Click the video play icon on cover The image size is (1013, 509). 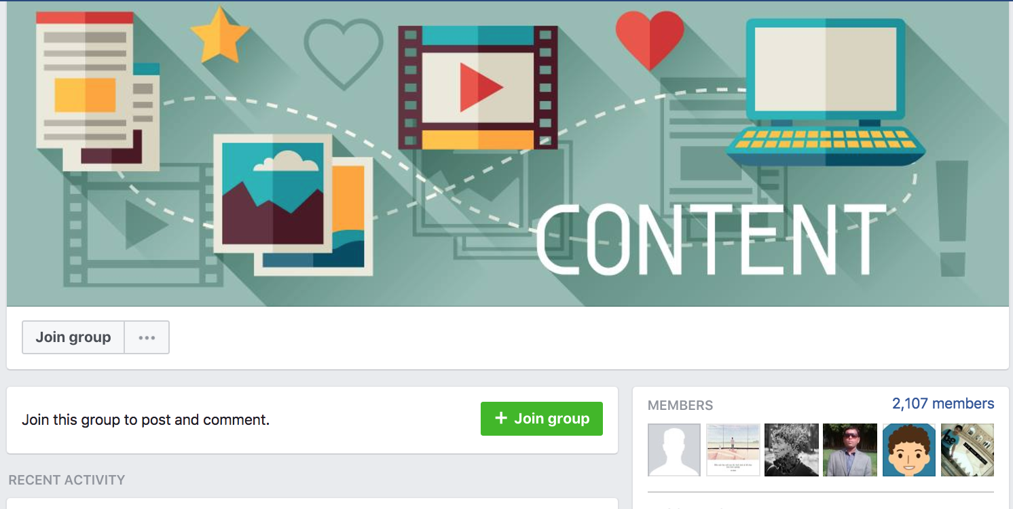point(478,88)
